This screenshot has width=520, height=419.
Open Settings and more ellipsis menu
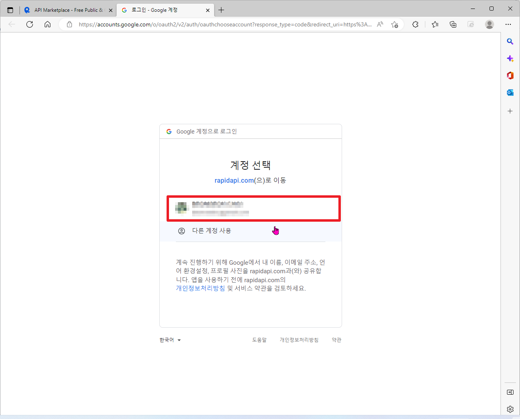[x=508, y=24]
